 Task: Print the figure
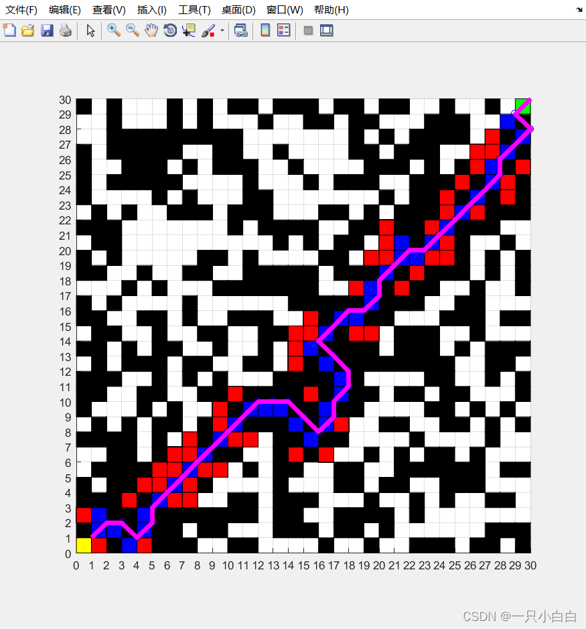65,30
